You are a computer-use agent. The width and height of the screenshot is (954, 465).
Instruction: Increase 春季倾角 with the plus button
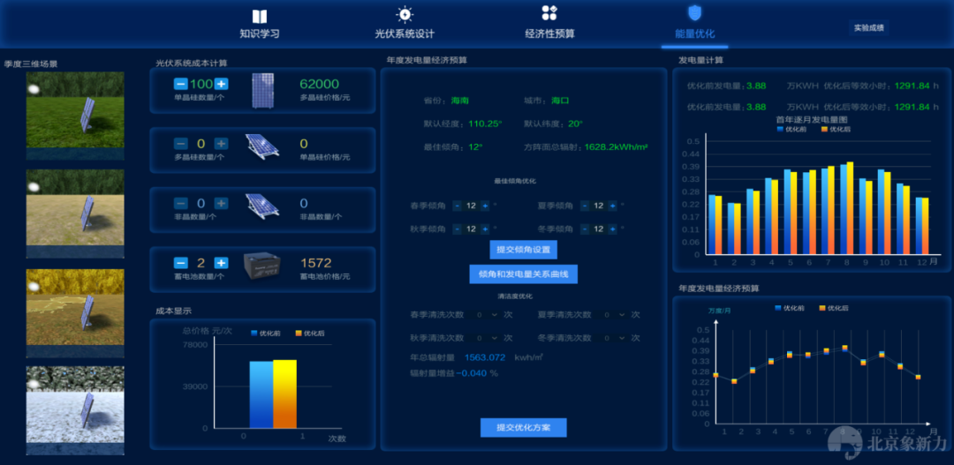pyautogui.click(x=485, y=206)
